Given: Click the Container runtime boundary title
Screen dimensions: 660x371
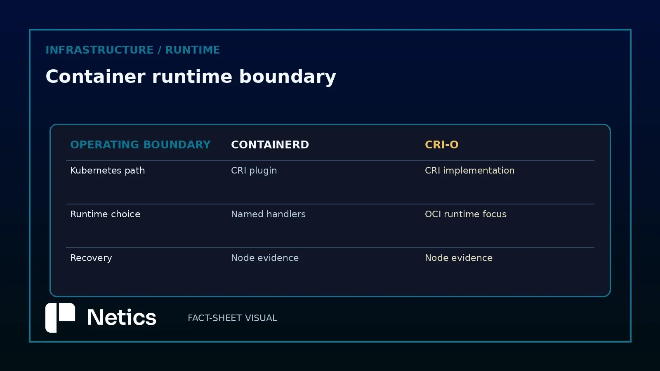Looking at the screenshot, I should coord(191,77).
